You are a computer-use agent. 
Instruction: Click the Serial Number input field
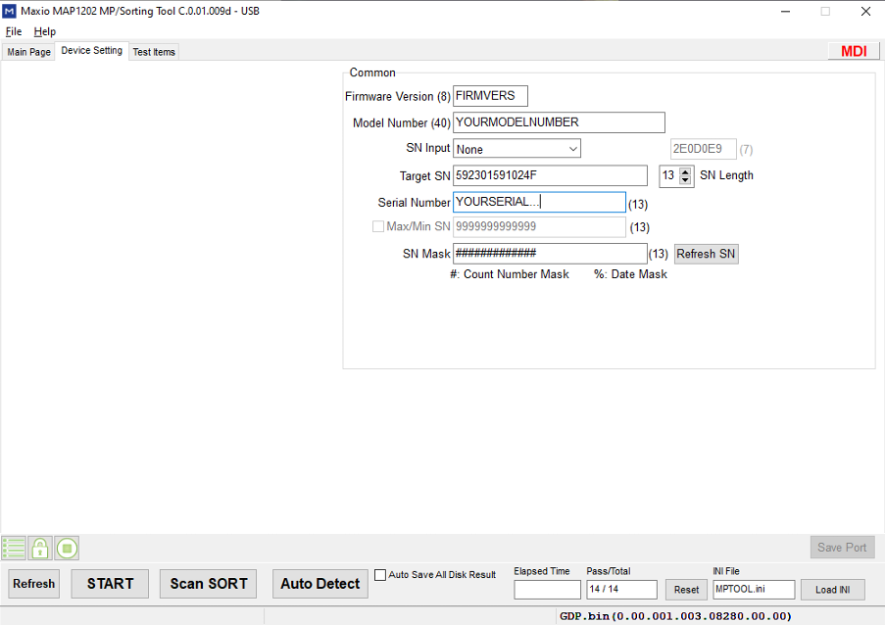[539, 202]
